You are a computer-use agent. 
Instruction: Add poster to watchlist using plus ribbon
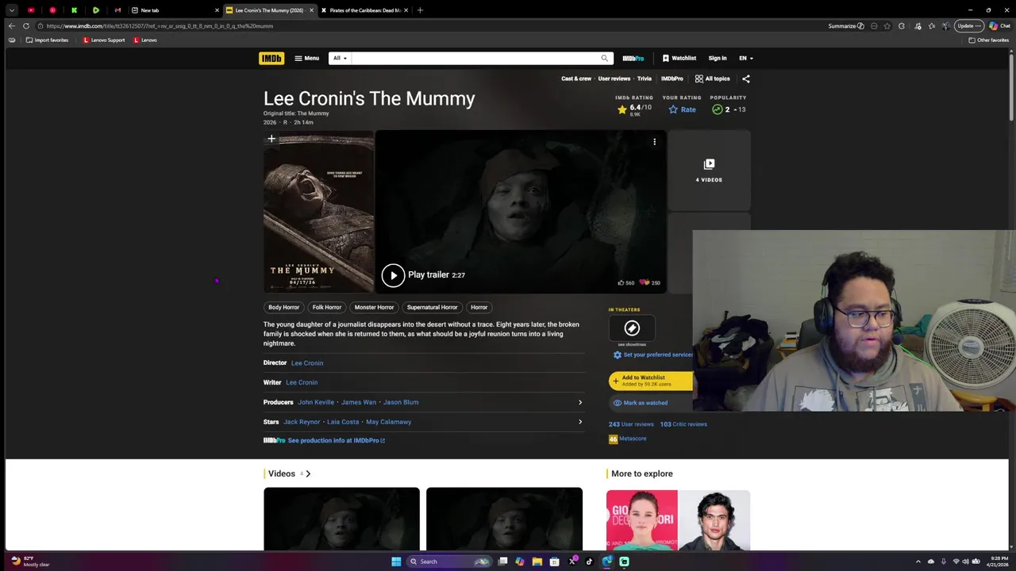(271, 140)
